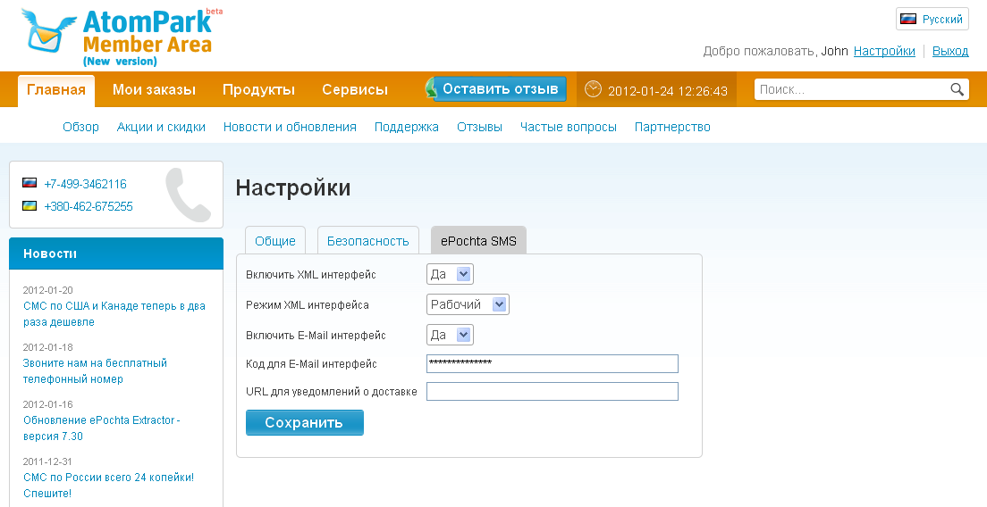Click the clock icon beside the date
Image resolution: width=987 pixels, height=507 pixels.
[x=593, y=89]
